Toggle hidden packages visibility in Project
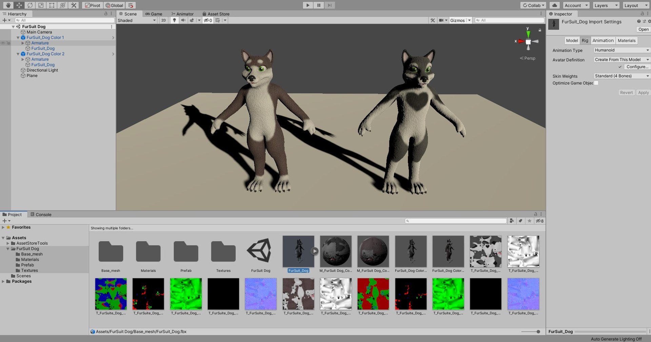Screen dimensions: 651x342 click(539, 221)
